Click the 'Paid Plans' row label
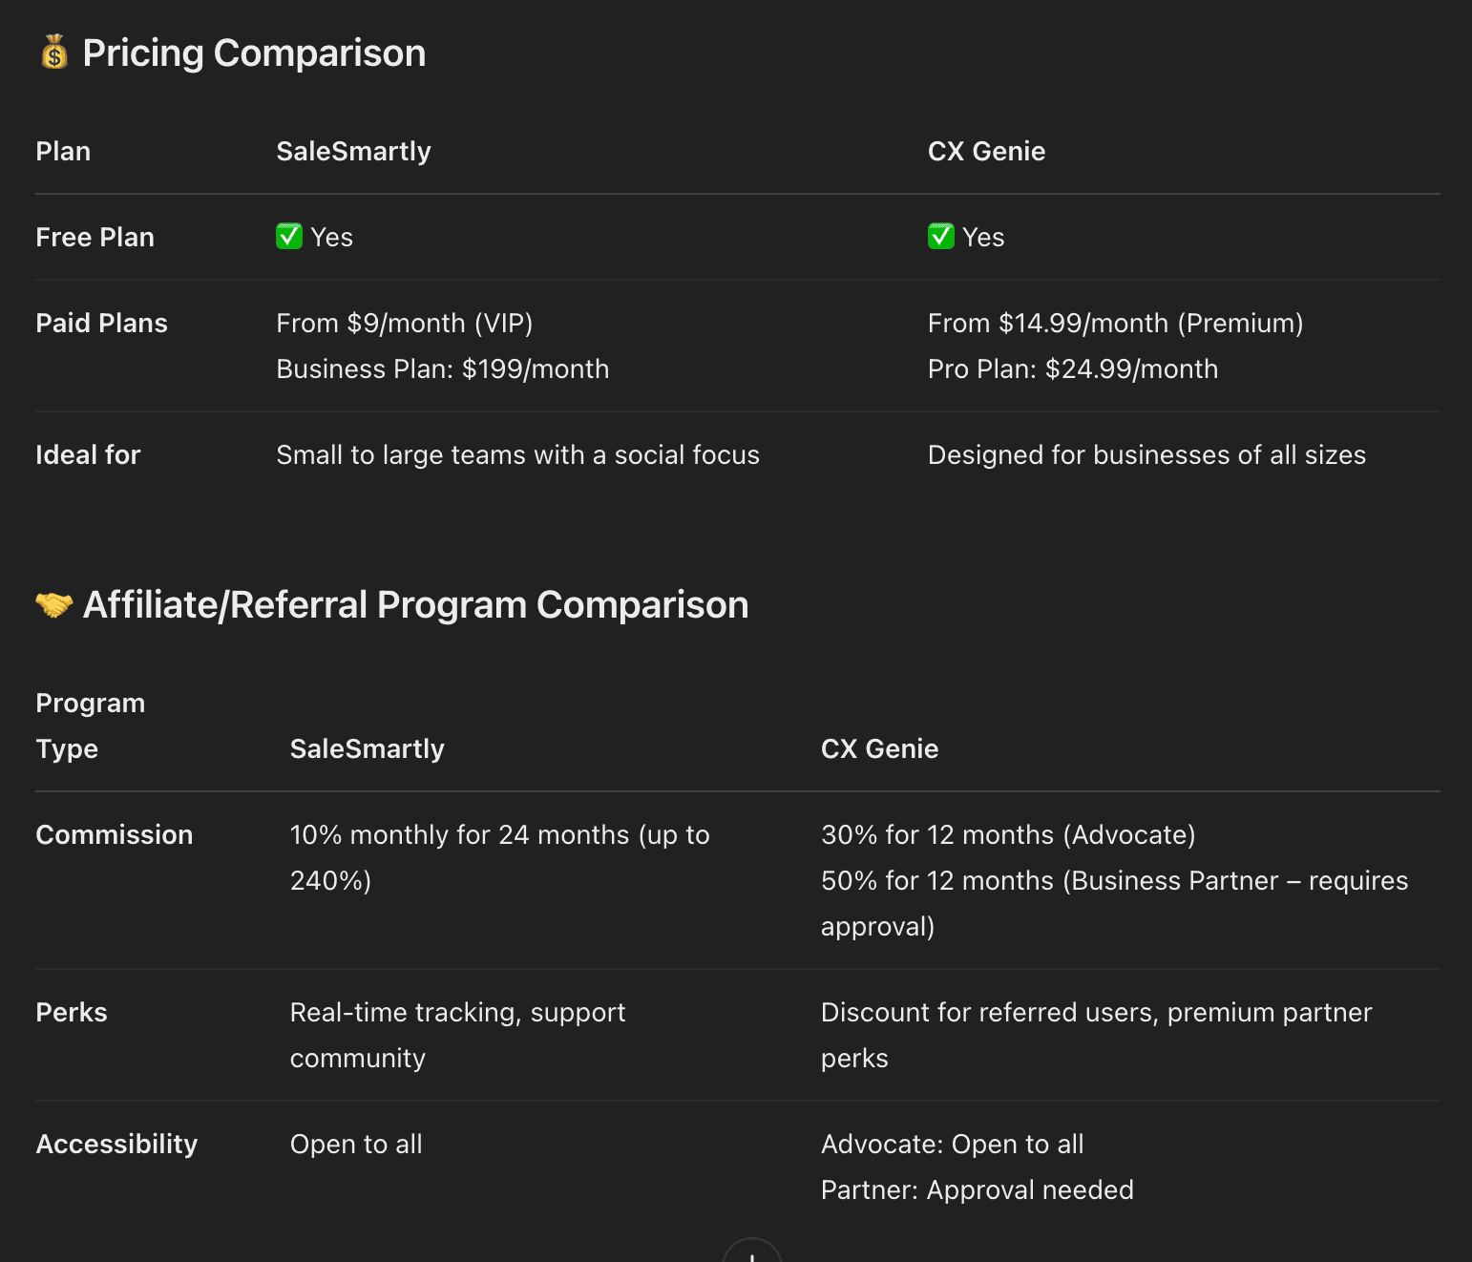The width and height of the screenshot is (1472, 1262). point(101,323)
